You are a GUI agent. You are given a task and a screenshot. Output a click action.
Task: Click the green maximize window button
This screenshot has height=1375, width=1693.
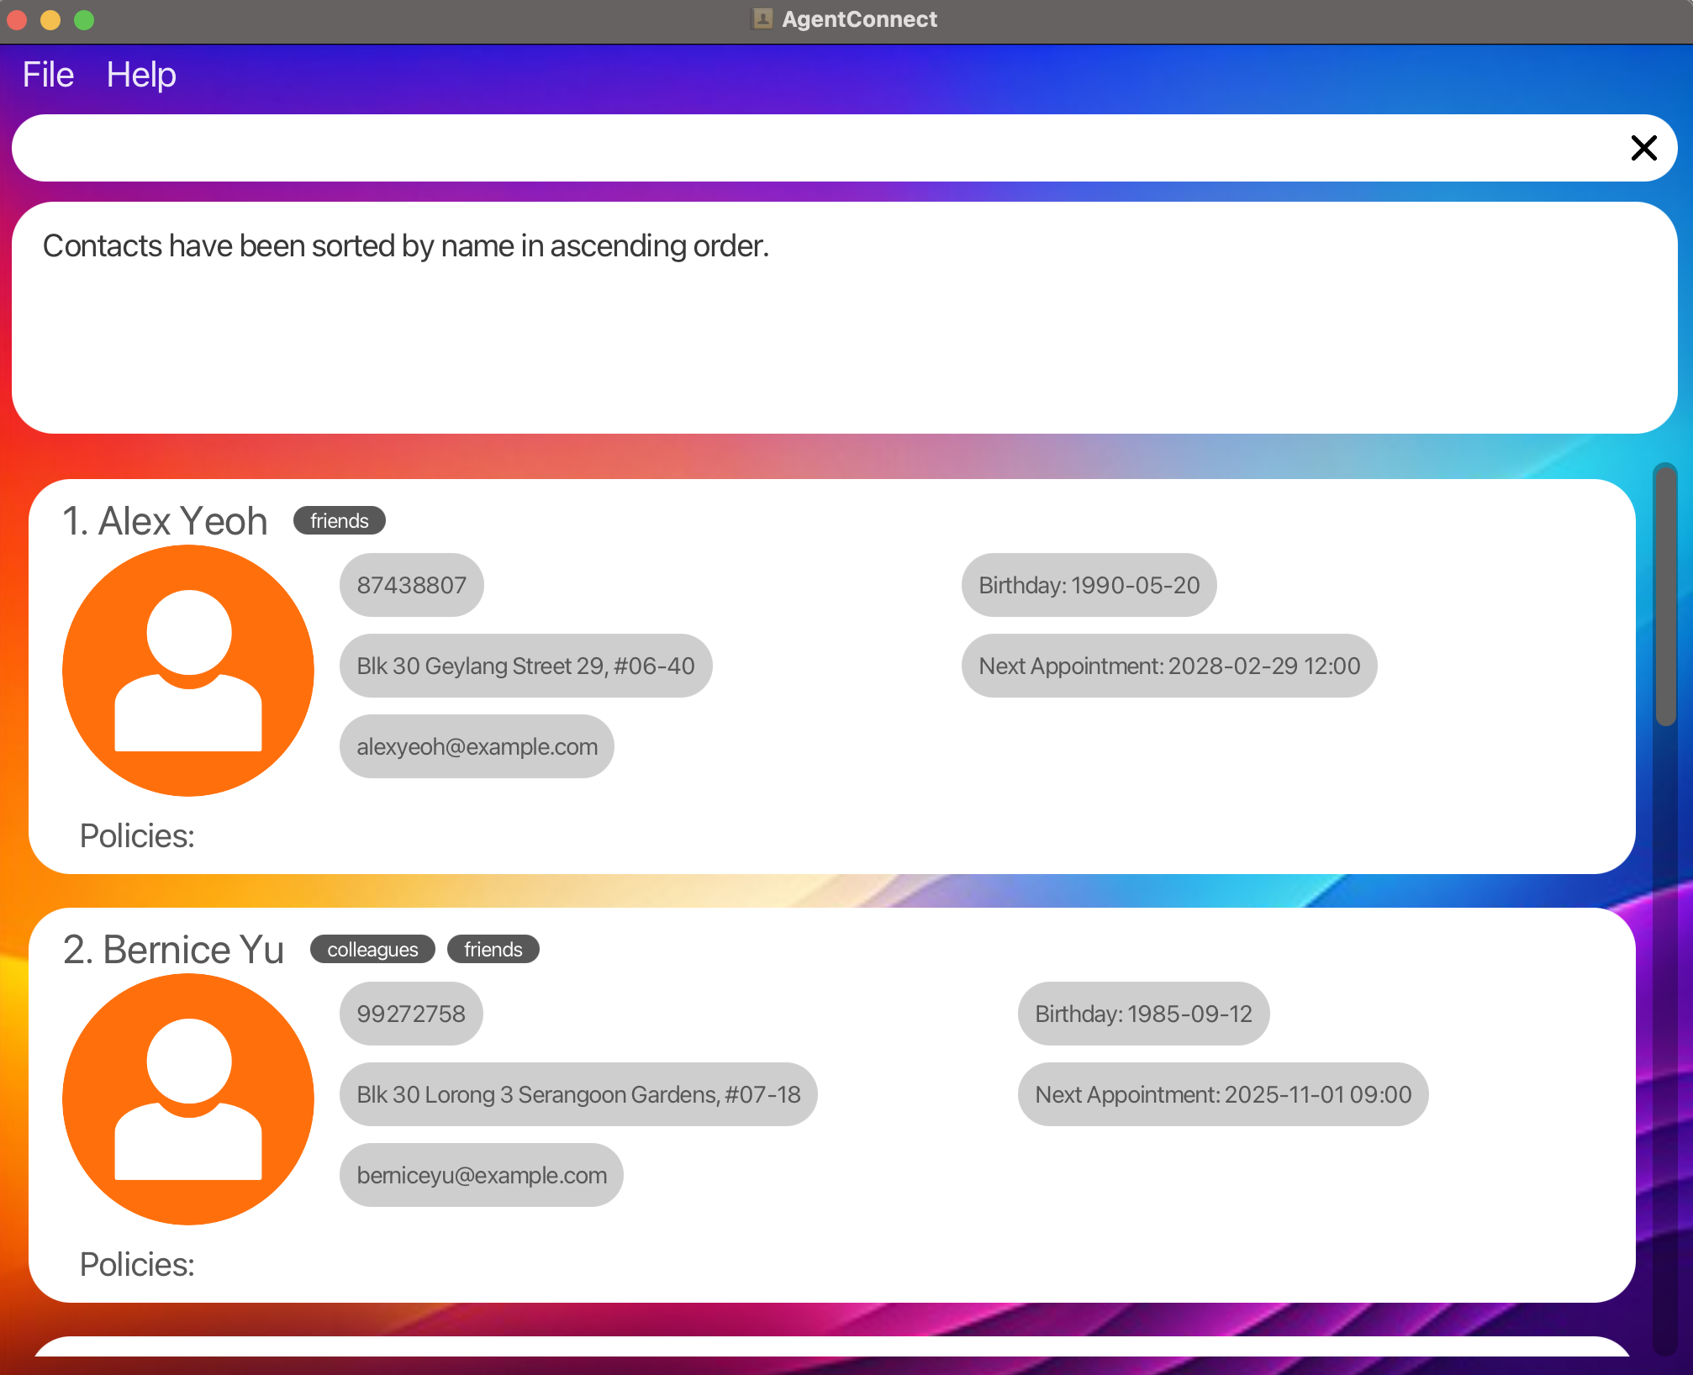pyautogui.click(x=84, y=19)
